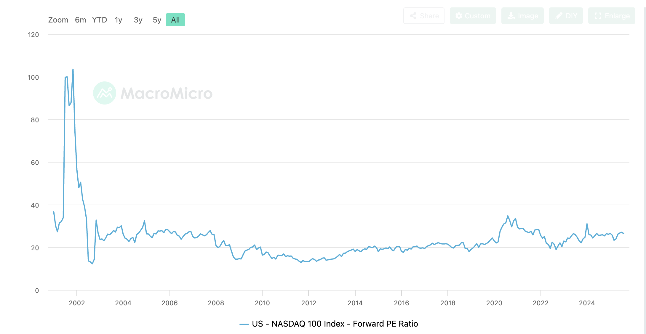Image resolution: width=646 pixels, height=334 pixels.
Task: Switch the zoom range to YTD
Action: [99, 20]
